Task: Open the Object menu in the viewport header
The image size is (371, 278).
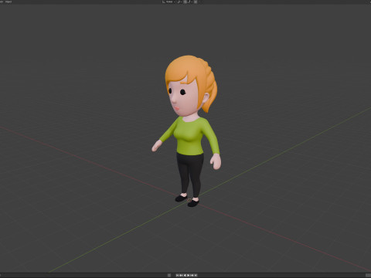Action: [x=9, y=2]
